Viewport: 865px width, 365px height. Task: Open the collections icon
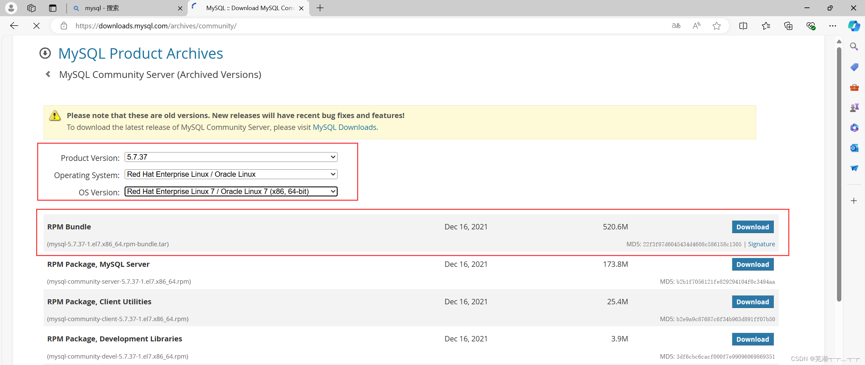pyautogui.click(x=788, y=26)
